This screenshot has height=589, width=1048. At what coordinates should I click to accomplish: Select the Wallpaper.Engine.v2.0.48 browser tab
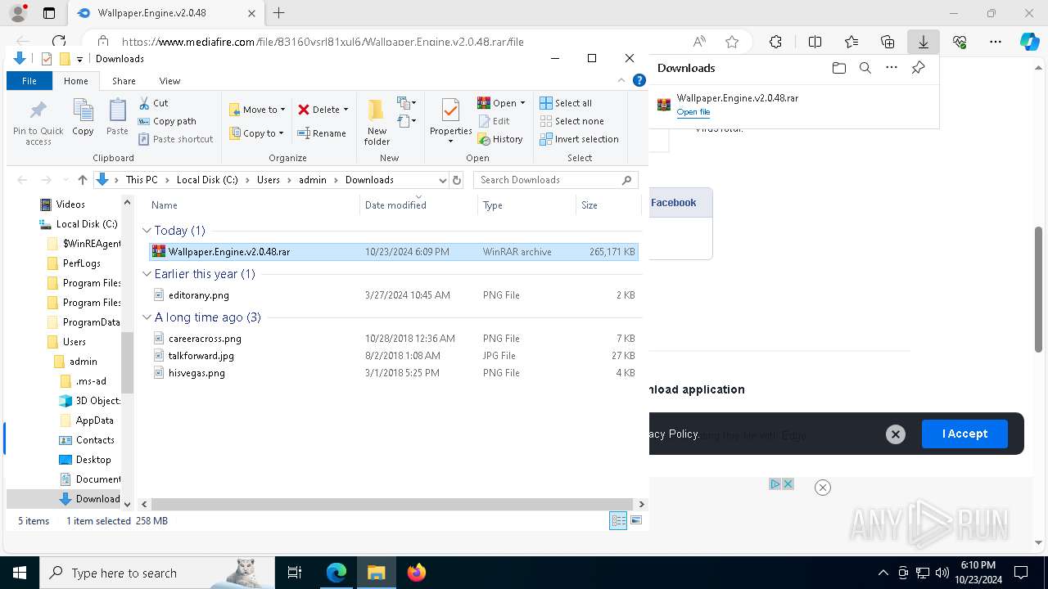pos(165,13)
